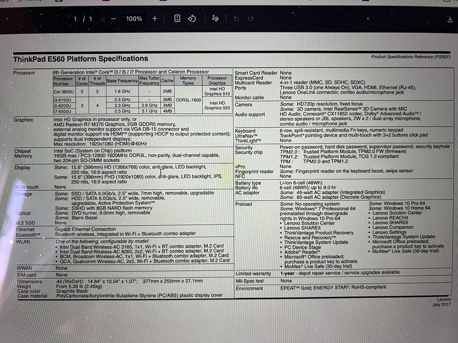Click the current page number field

click(75, 19)
